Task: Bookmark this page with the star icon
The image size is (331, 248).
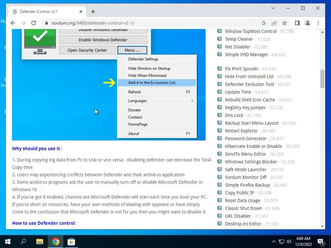Action: [284, 23]
